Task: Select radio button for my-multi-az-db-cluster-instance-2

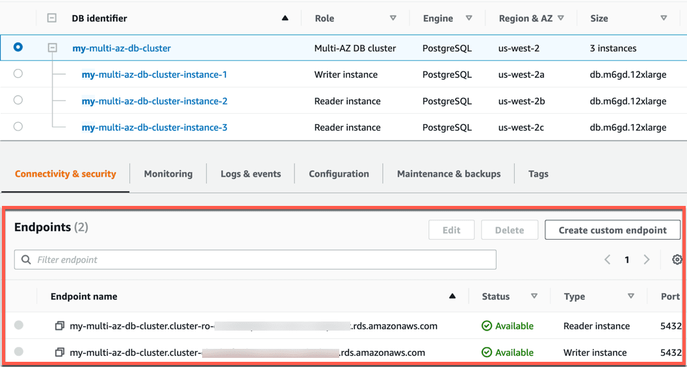Action: pyautogui.click(x=18, y=100)
